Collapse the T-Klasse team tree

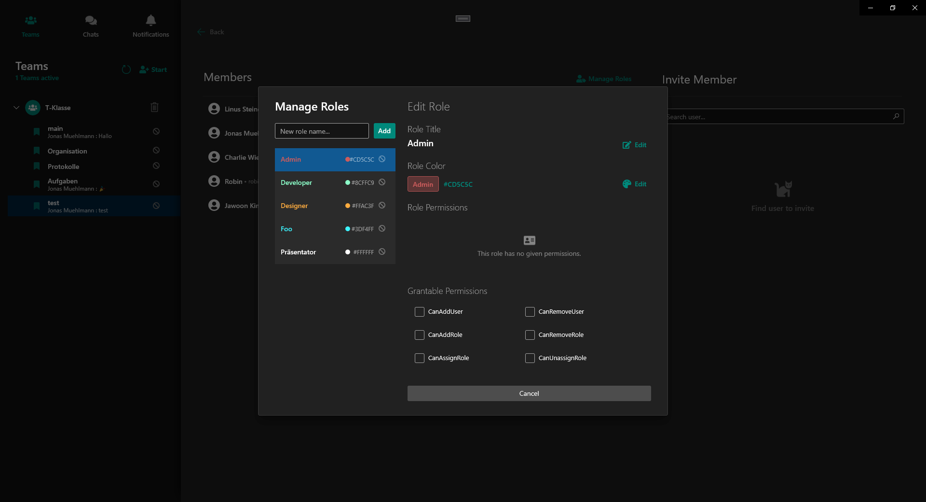click(16, 107)
